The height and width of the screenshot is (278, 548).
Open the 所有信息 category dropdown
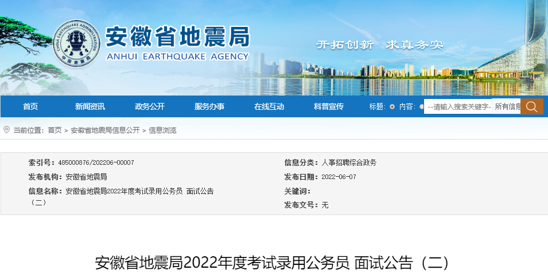tap(507, 106)
